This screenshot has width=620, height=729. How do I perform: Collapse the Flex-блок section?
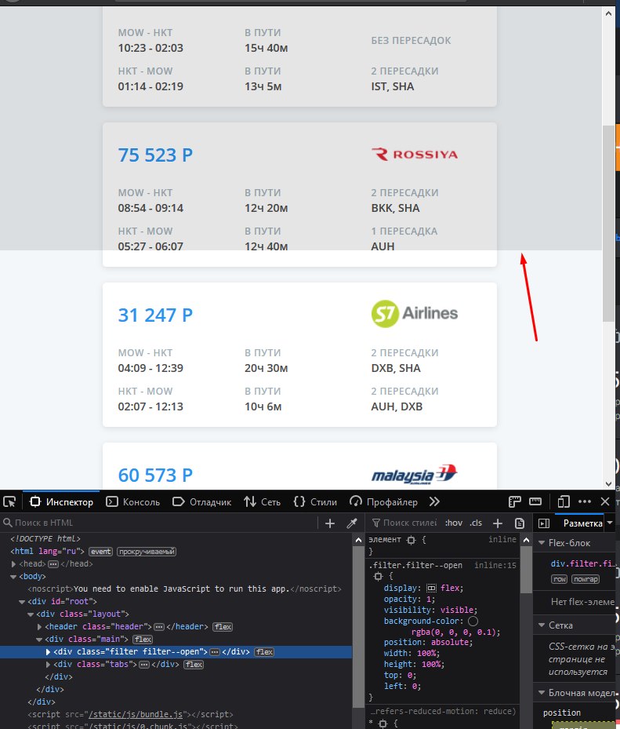coord(542,543)
